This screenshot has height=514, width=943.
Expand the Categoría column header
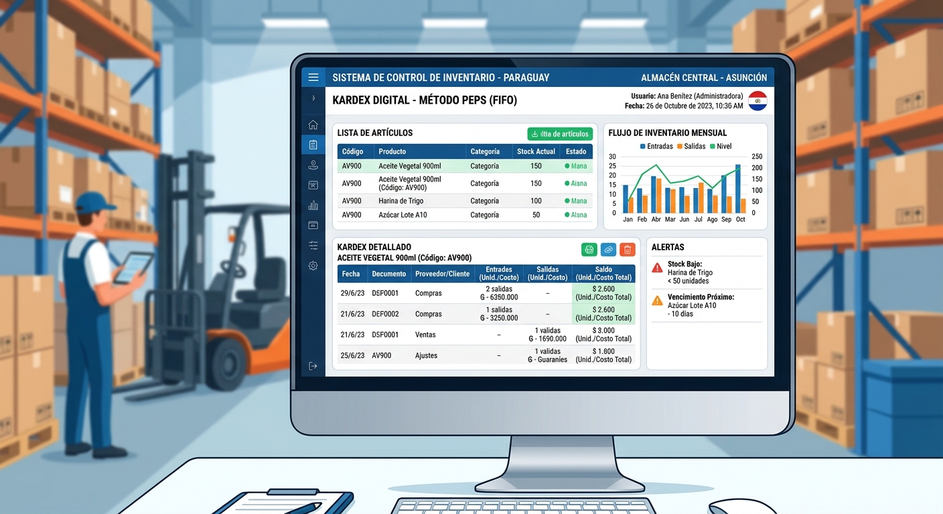(x=486, y=151)
